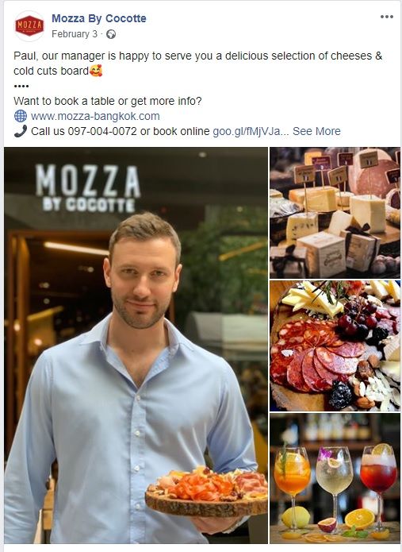402x552 pixels.
Task: Open the cold cuts board photo
Action: click(335, 345)
